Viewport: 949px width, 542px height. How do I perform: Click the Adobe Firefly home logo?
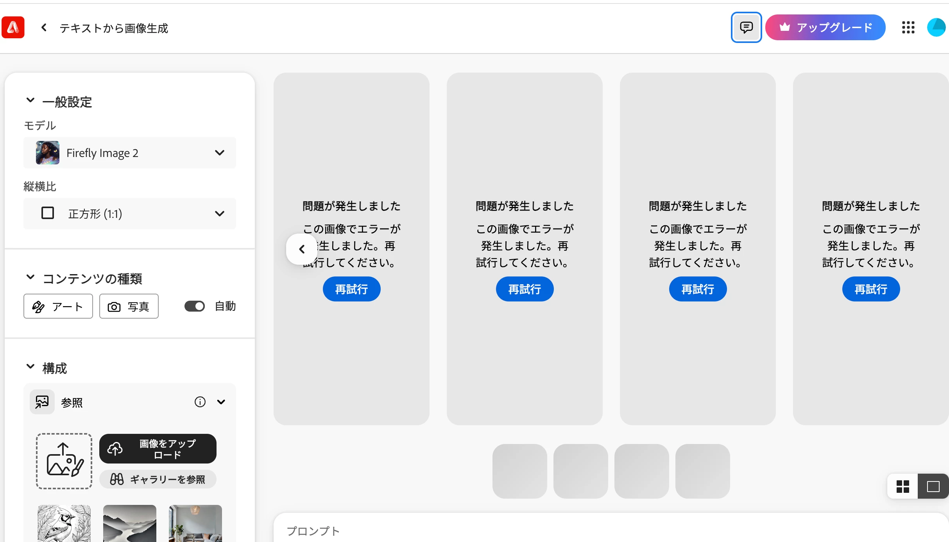click(13, 27)
